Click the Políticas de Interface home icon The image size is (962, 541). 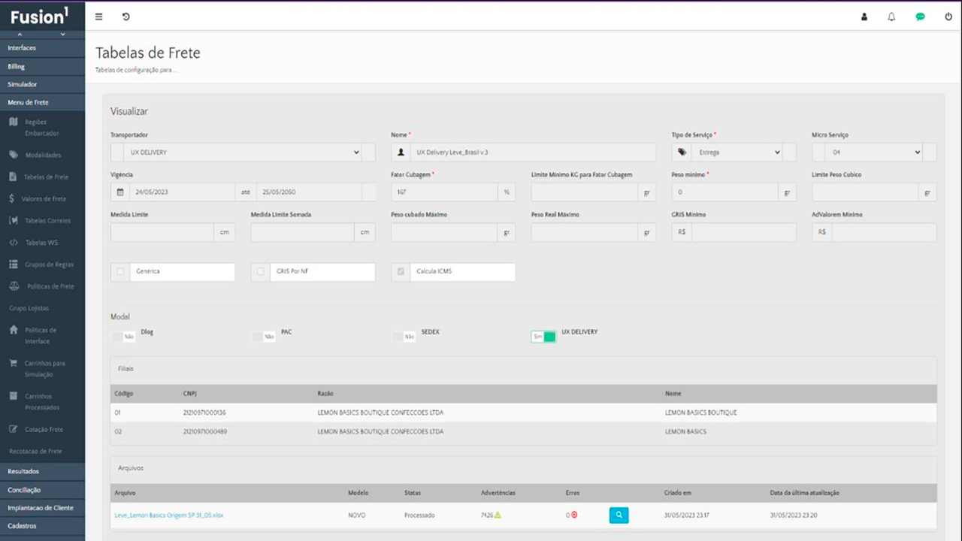point(14,330)
